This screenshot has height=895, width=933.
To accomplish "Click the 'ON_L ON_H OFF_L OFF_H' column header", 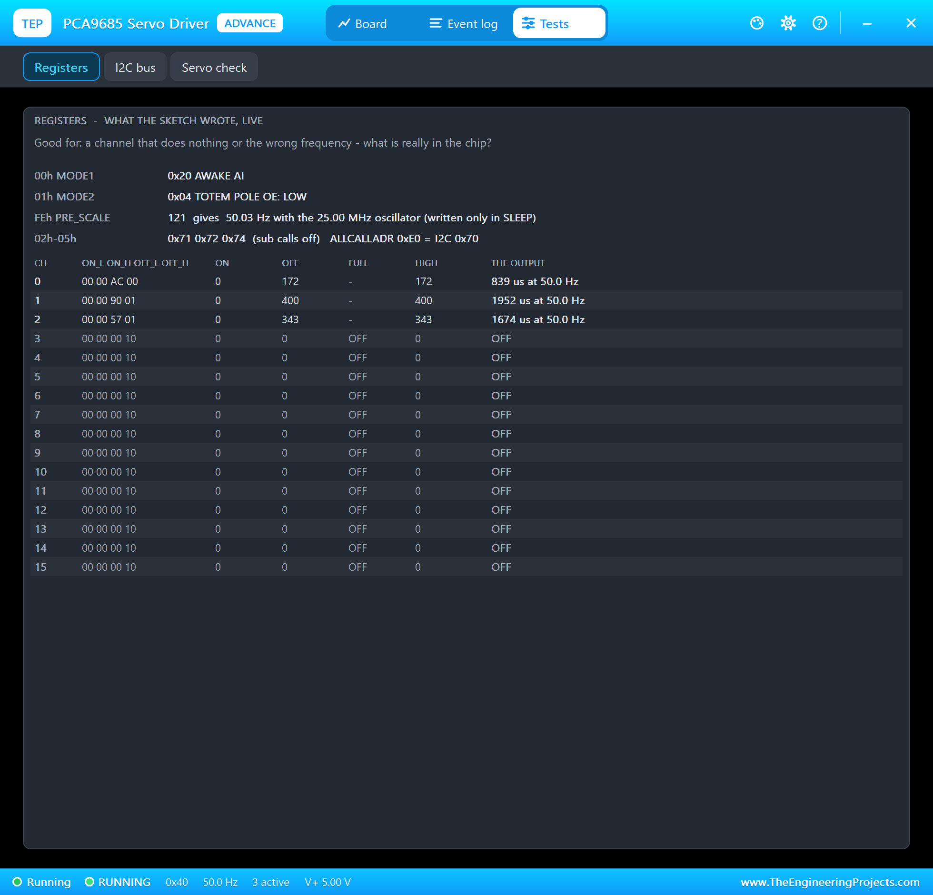I will coord(135,263).
